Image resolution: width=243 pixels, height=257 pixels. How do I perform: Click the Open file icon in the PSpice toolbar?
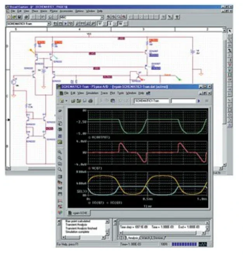[73, 101]
